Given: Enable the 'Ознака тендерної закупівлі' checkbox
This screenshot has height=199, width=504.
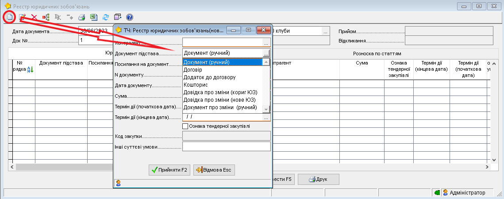Looking at the screenshot, I should point(185,126).
